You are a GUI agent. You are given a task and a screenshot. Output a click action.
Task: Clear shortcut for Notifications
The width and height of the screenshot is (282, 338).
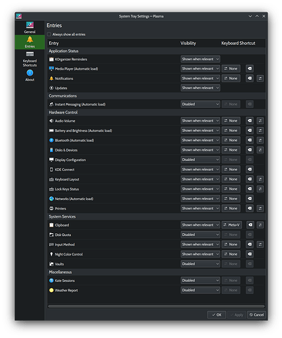point(250,78)
